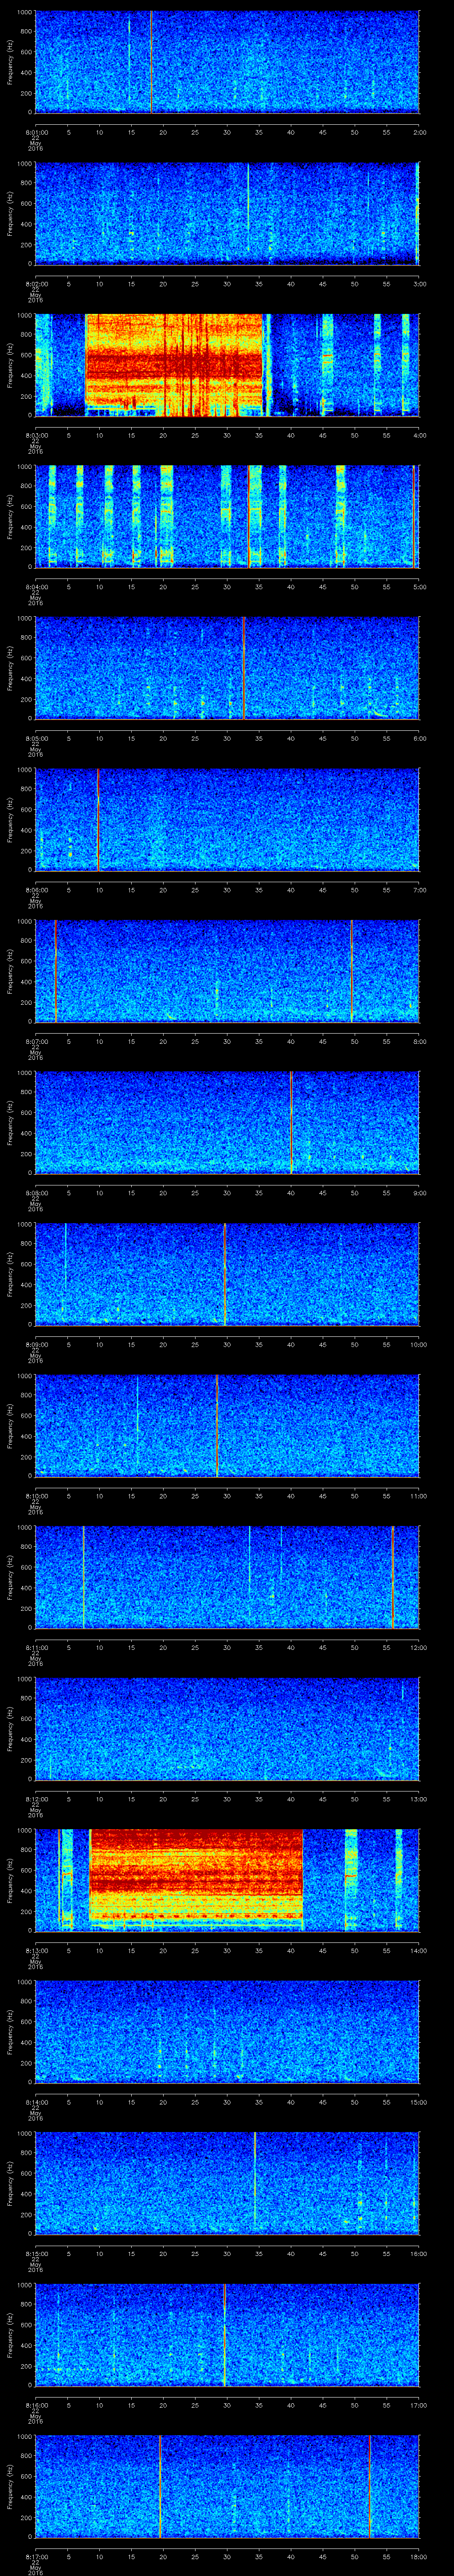Viewport: 454px width, 2576px height.
Task: Select the '8:08:00' start time label
Action: [x=36, y=1193]
